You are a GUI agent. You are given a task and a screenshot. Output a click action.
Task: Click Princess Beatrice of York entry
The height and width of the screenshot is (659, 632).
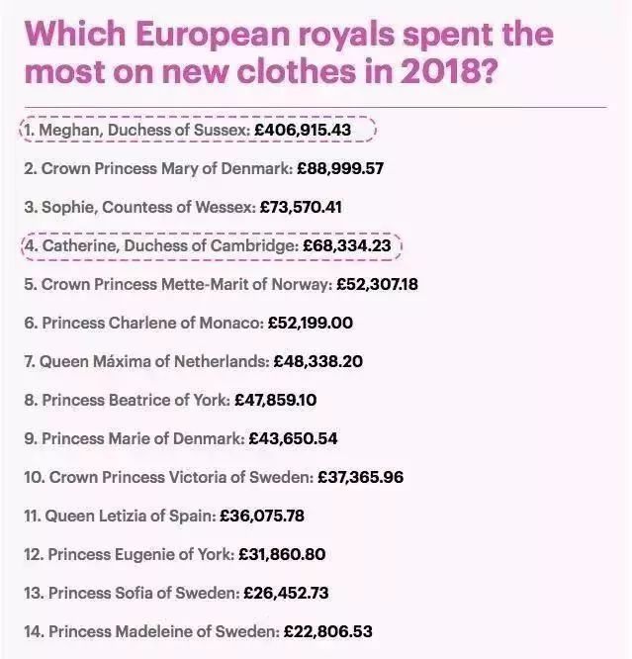click(x=170, y=400)
